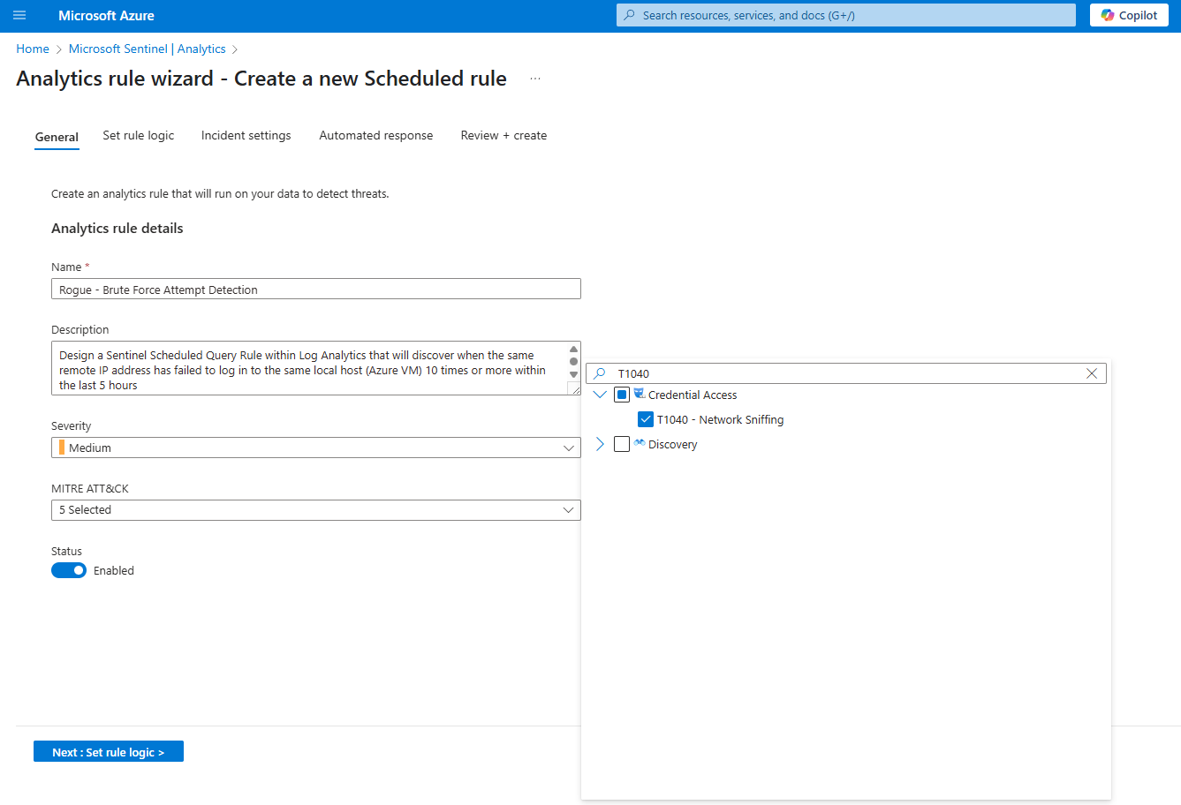Clear the T1040 search text
1181x805 pixels.
(x=1092, y=373)
